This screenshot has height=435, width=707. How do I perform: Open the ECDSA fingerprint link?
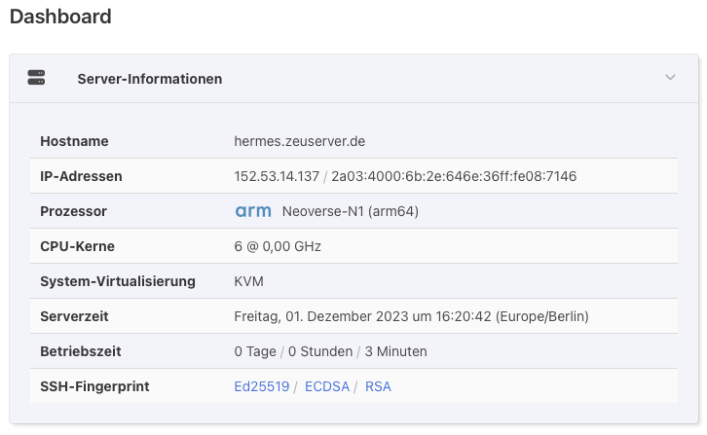point(325,386)
